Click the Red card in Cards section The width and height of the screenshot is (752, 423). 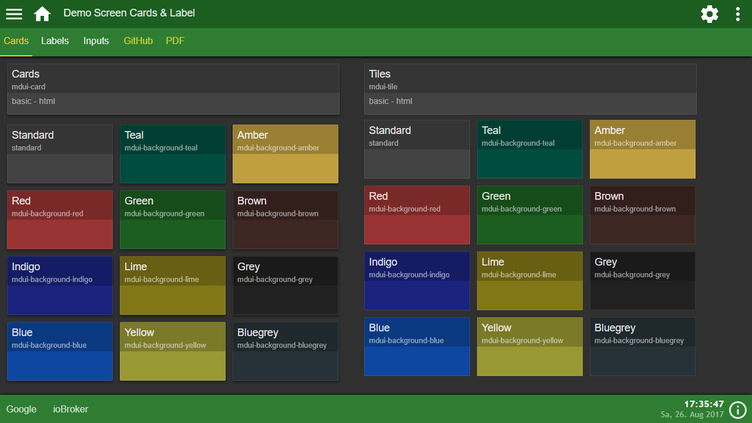pos(60,220)
